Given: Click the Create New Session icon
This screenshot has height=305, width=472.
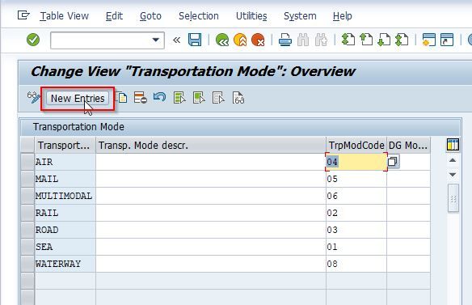Looking at the screenshot, I should click(x=429, y=40).
